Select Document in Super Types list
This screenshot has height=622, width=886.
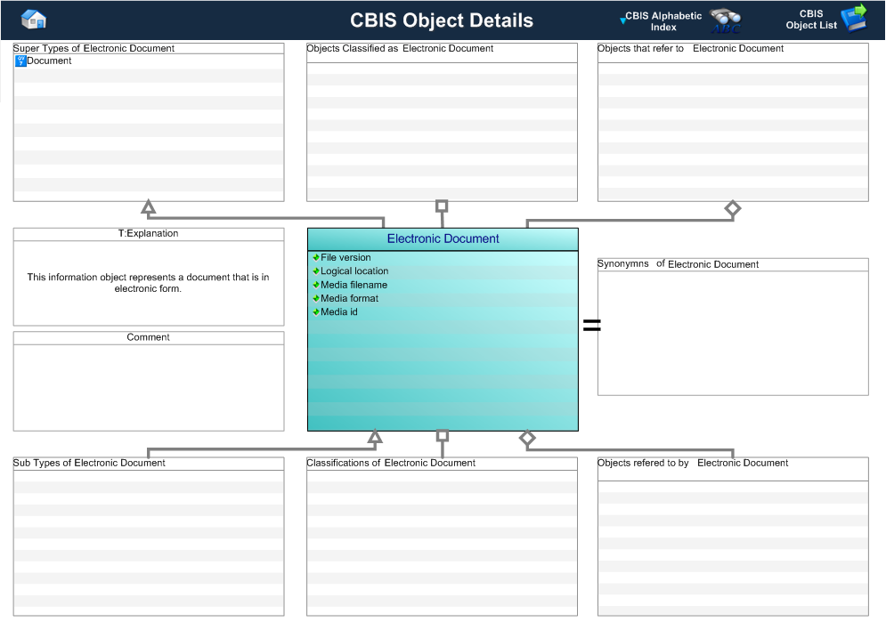[x=49, y=61]
